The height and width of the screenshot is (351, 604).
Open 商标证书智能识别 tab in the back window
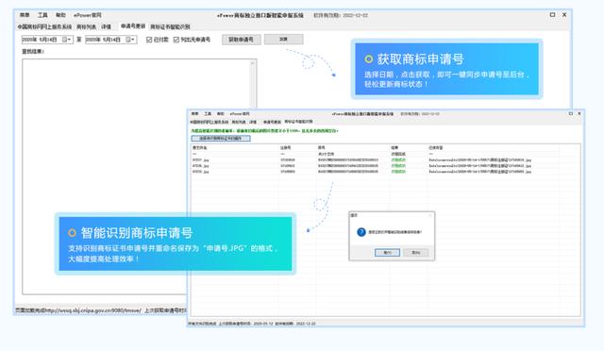tap(170, 26)
